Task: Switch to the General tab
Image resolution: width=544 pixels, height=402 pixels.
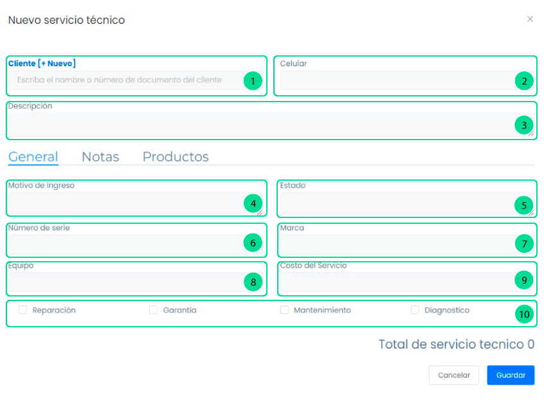Action: pos(33,157)
